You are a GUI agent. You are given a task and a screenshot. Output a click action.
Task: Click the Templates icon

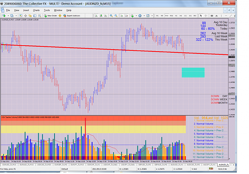[148, 15]
